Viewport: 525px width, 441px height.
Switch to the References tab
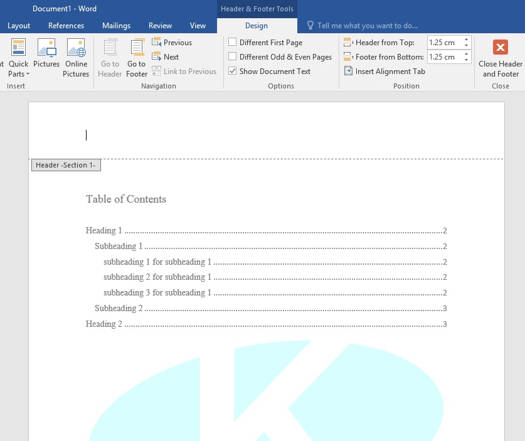(66, 26)
